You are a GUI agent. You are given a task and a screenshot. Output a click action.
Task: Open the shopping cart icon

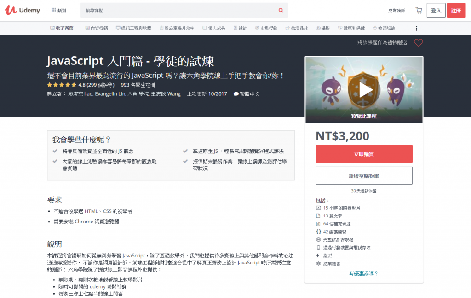pyautogui.click(x=419, y=11)
